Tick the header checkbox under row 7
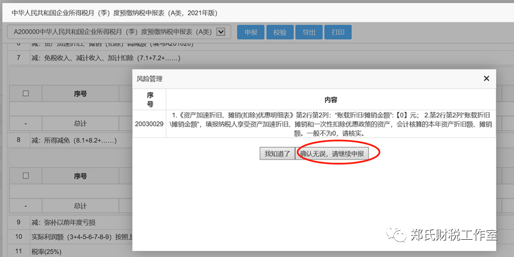Viewport: 514px width, 257px height. click(x=26, y=93)
